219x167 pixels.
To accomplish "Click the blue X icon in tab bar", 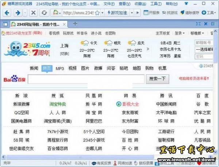I will point(205,24).
